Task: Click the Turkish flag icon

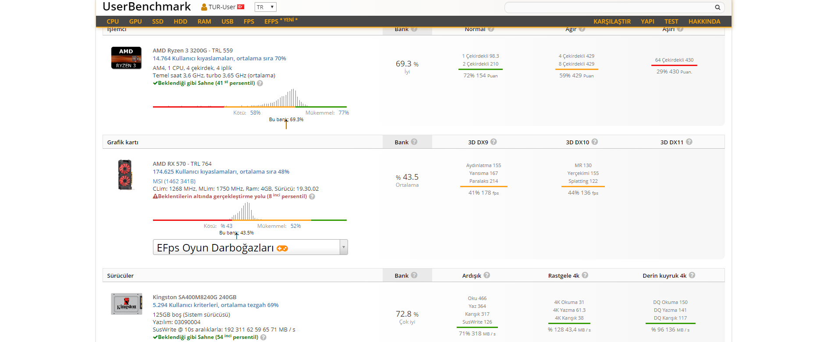Action: tap(241, 7)
